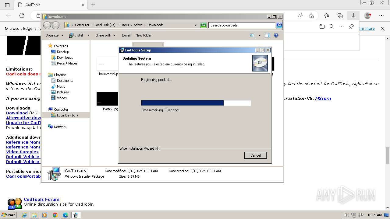Click the volume icon in system tray
This screenshot has width=390, height=219.
346,215
